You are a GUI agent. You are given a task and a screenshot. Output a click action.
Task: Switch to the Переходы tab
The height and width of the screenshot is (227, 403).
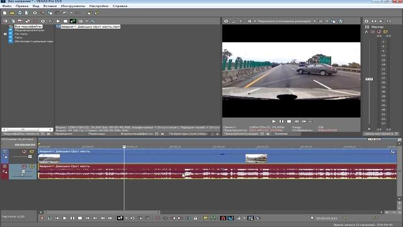coord(96,134)
